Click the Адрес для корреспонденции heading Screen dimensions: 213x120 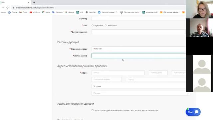click(x=76, y=104)
